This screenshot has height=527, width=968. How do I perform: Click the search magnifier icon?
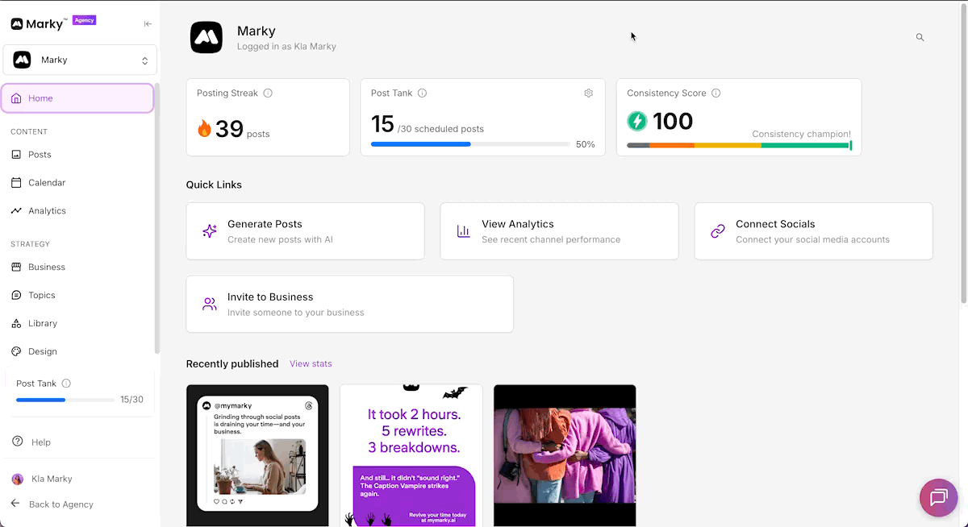point(920,38)
